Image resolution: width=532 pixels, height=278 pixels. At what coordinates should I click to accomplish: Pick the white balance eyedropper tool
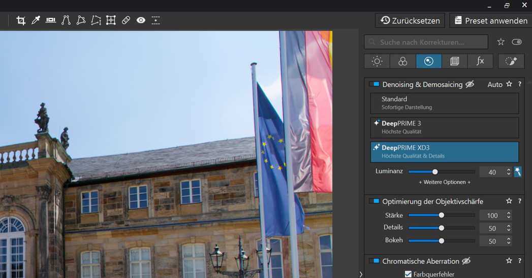coord(36,20)
